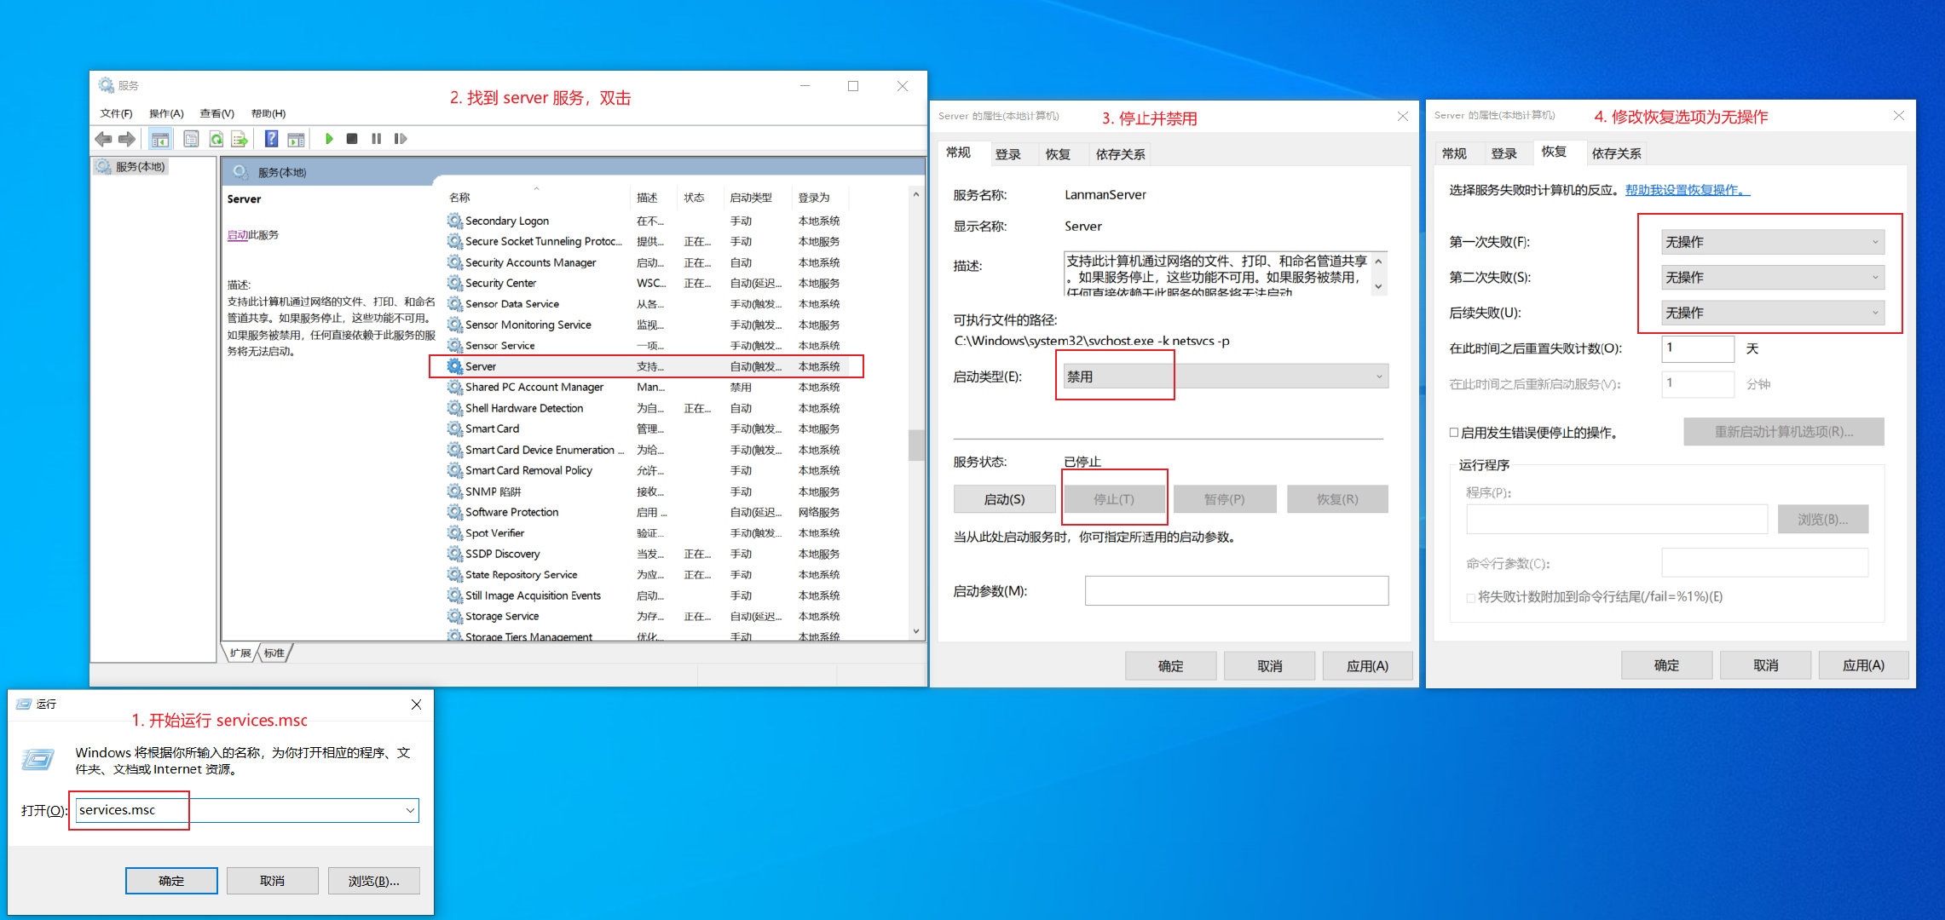Expand the Run dialog 打开 combo box arrow
The width and height of the screenshot is (1945, 920).
click(410, 810)
